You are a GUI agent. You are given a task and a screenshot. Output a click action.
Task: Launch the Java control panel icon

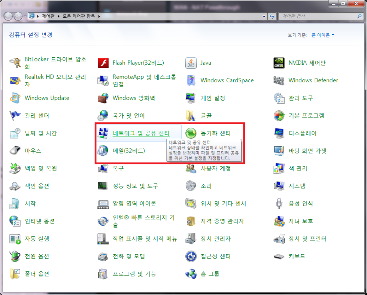(x=191, y=63)
